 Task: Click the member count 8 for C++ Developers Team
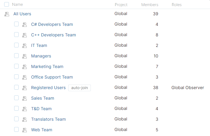[x=157, y=35]
